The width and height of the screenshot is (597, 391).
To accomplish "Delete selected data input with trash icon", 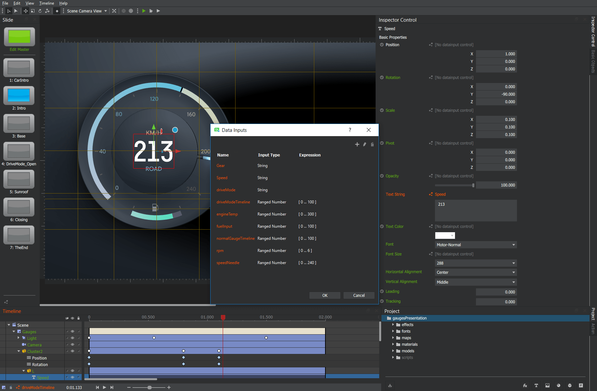I will point(372,144).
